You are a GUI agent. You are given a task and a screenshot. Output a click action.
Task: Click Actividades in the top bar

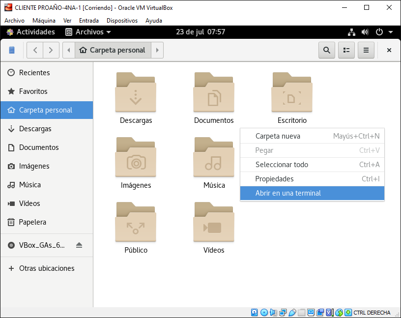30,32
